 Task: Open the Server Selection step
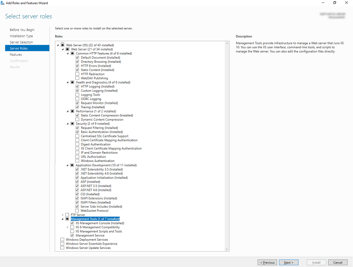click(x=21, y=42)
